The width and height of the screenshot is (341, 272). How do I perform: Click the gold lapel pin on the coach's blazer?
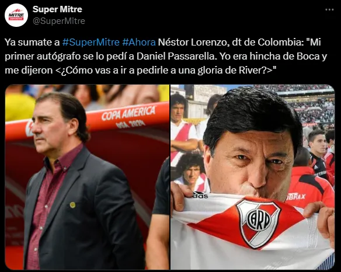(x=72, y=205)
